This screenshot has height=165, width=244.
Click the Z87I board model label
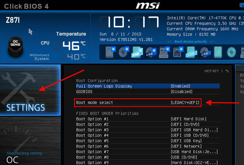13,20
